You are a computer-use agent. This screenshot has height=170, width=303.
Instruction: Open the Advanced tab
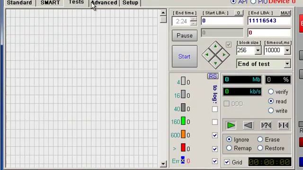tap(104, 3)
